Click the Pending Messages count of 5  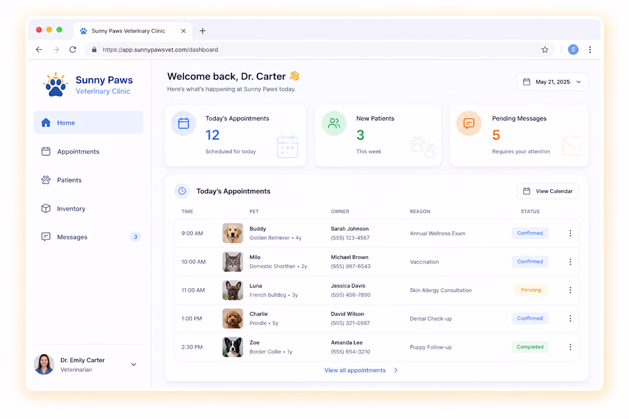pyautogui.click(x=496, y=135)
